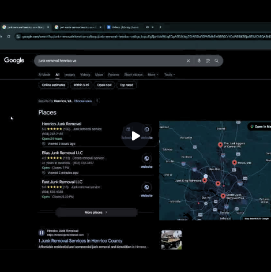
Task: Open Images results tab
Action: click(70, 74)
